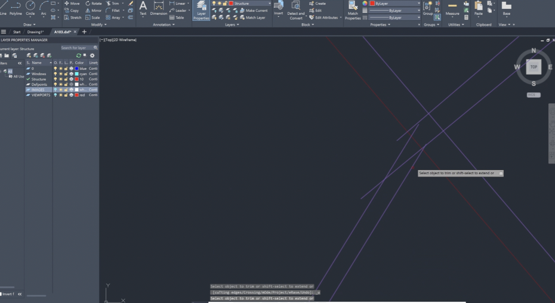Viewport: 555px width, 303px height.
Task: Turn off the Windows layer lightbulb
Action: coord(55,74)
